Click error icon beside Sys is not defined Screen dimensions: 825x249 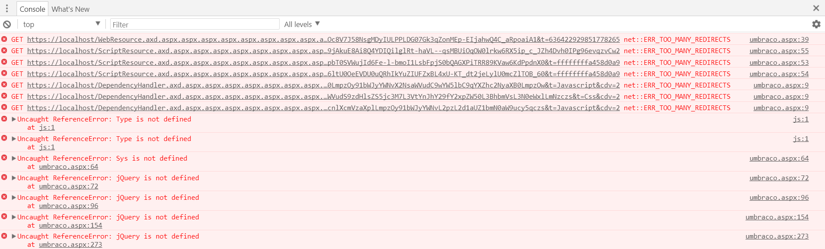pos(4,158)
